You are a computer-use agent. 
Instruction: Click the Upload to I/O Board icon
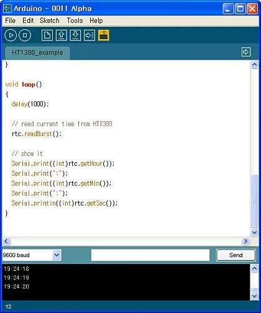coord(89,35)
